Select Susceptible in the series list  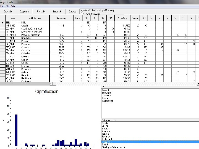coord(106,95)
